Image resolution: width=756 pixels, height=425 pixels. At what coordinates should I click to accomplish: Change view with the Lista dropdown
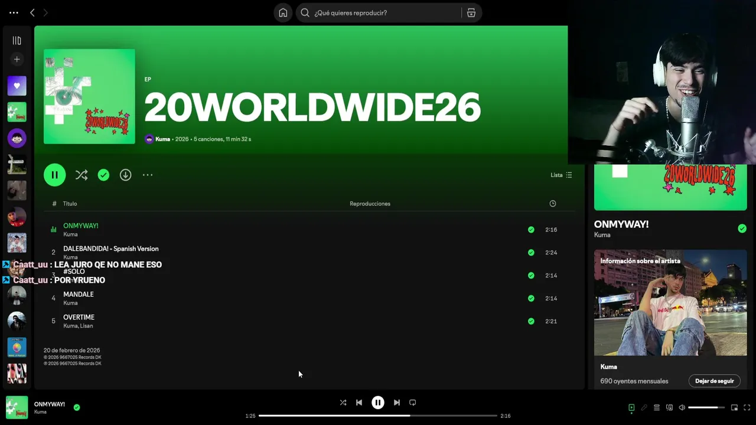561,175
